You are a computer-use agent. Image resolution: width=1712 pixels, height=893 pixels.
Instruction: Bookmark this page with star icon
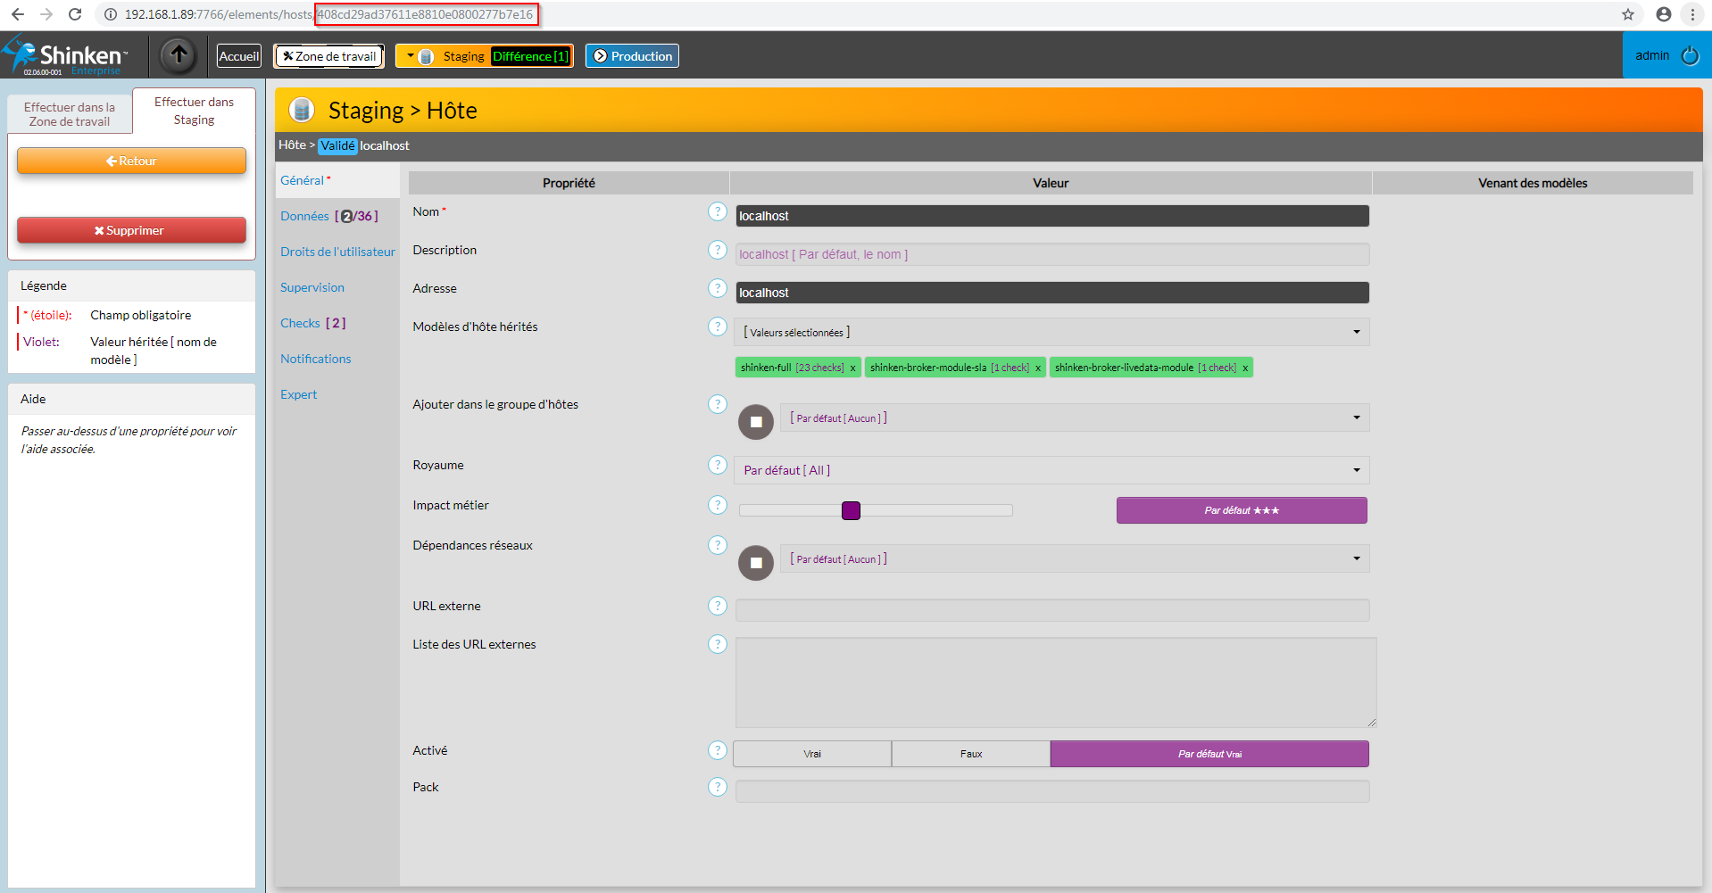pos(1627,14)
